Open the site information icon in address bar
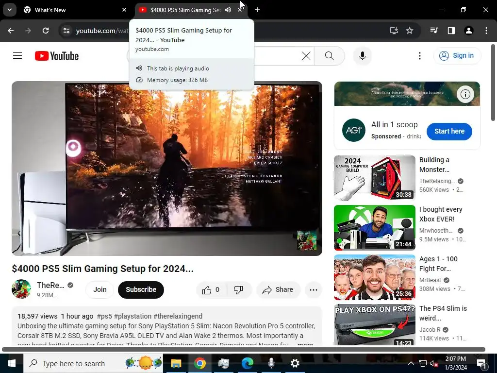 click(66, 31)
